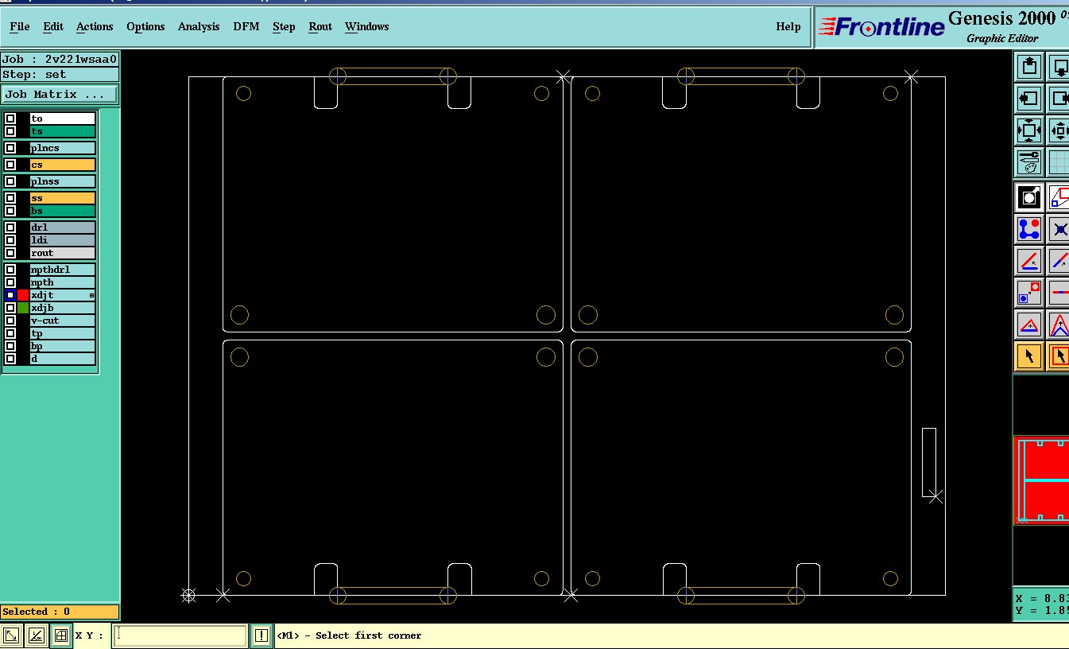The height and width of the screenshot is (649, 1069).
Task: Click into the X Y coordinate input field
Action: (180, 635)
